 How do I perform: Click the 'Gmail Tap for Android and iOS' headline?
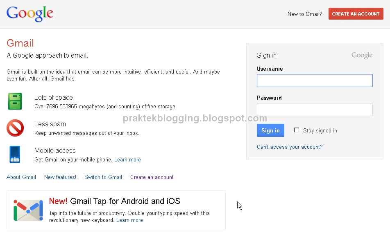coord(125,201)
